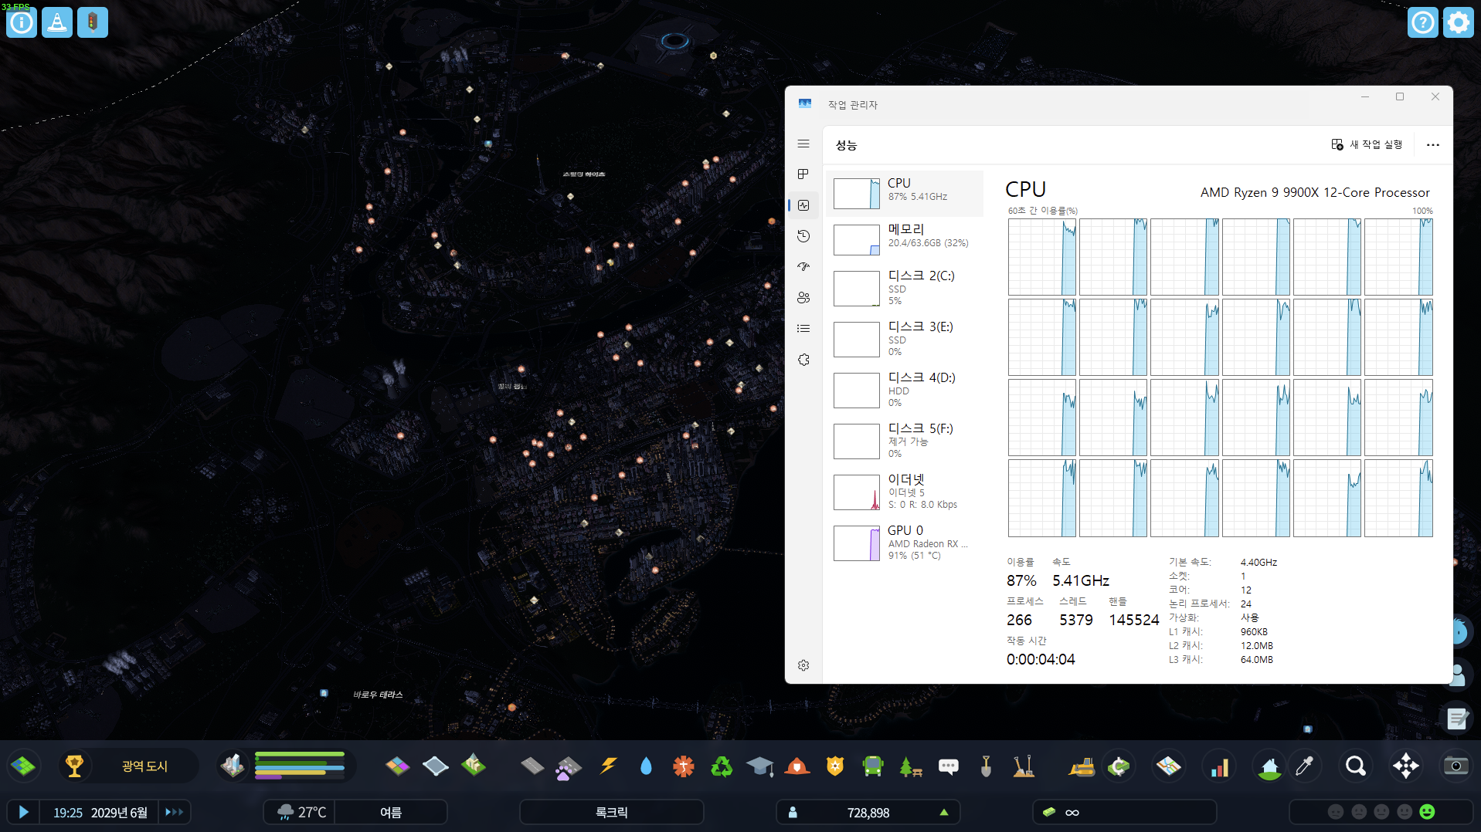This screenshot has width=1481, height=832.
Task: Select 디스크 4(D:) HDD entry
Action: pos(905,390)
